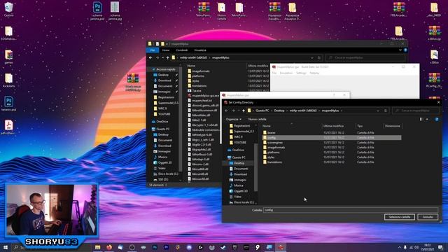Open Steam from the taskbar
Image resolution: width=448 pixels, height=252 pixels.
(x=223, y=247)
